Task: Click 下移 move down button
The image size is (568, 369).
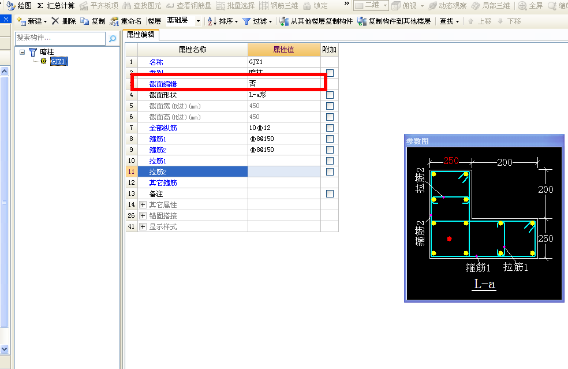Action: pyautogui.click(x=509, y=21)
